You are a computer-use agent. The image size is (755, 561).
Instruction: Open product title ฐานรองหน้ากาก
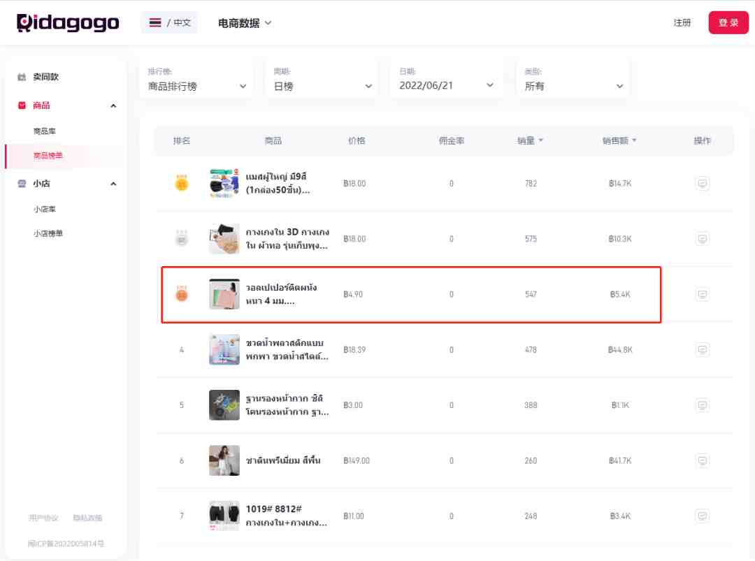(287, 405)
